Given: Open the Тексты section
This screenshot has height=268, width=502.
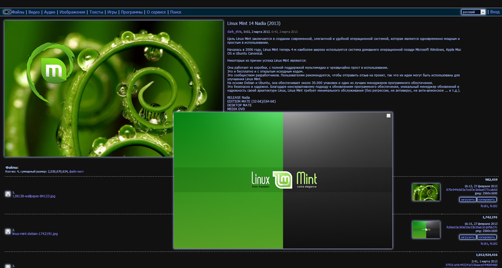Looking at the screenshot, I should [96, 12].
